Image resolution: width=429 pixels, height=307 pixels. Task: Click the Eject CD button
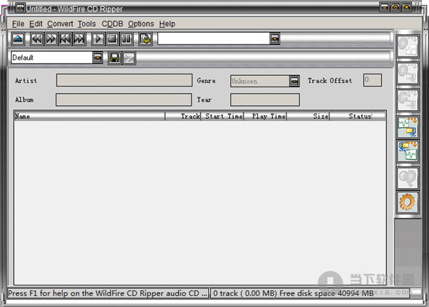(18, 39)
